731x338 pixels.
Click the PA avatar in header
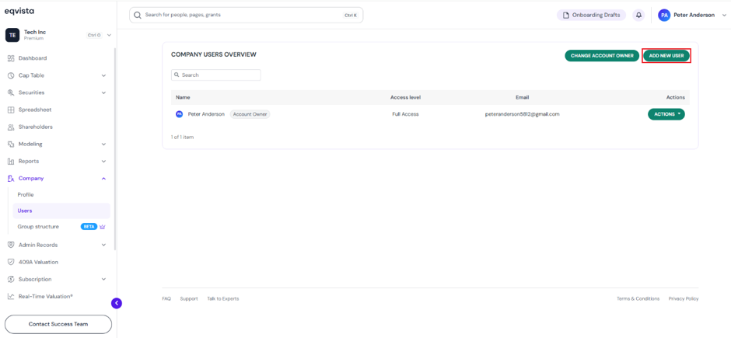[x=664, y=16]
